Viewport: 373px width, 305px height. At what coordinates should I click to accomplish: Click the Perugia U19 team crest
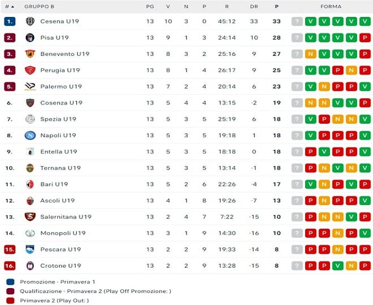coord(30,71)
